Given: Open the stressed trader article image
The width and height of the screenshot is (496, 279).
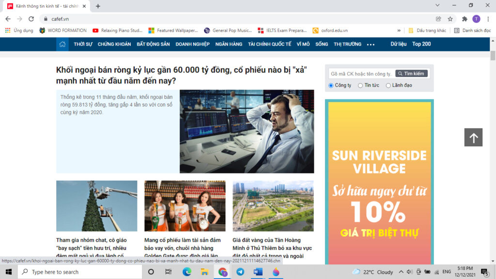Looking at the screenshot, I should 247,131.
